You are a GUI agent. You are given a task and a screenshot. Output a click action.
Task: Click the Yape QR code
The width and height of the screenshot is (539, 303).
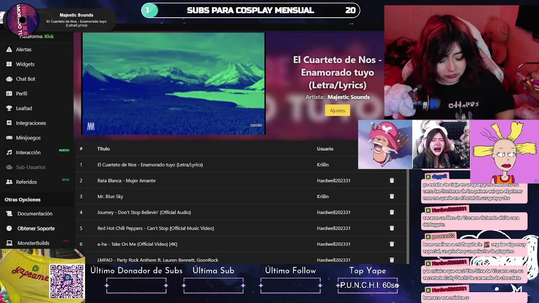67,281
